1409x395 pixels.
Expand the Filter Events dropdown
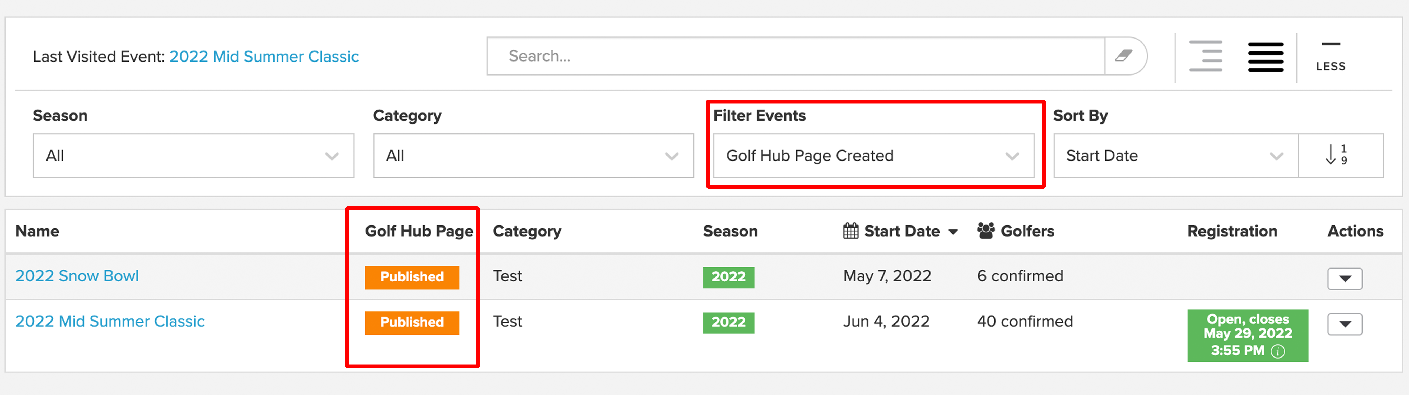873,156
